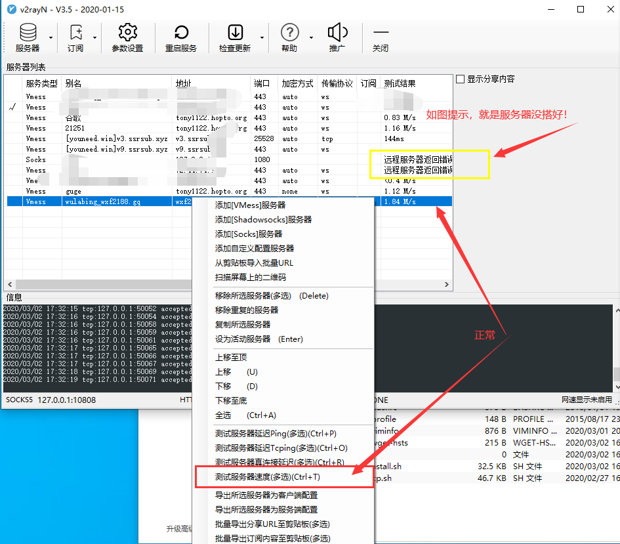Select the [youneed.win]v3.ssrsub.xyz server row

[230, 138]
